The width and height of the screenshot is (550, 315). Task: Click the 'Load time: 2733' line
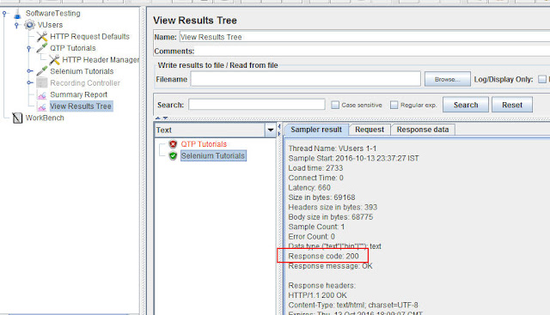point(315,168)
